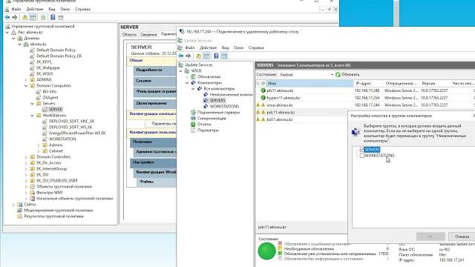Uncheck SERVERS group checkbox
This screenshot has height=267, width=475.
pos(361,150)
